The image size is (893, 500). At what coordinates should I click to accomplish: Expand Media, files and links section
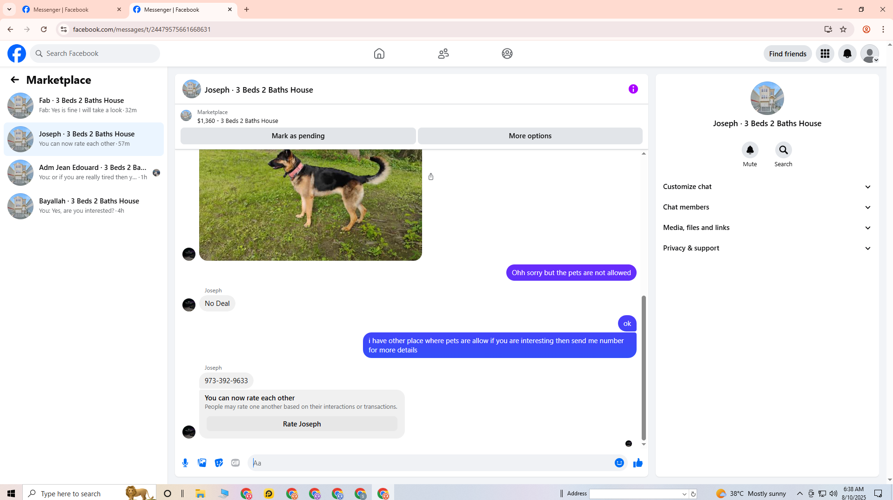[767, 228]
